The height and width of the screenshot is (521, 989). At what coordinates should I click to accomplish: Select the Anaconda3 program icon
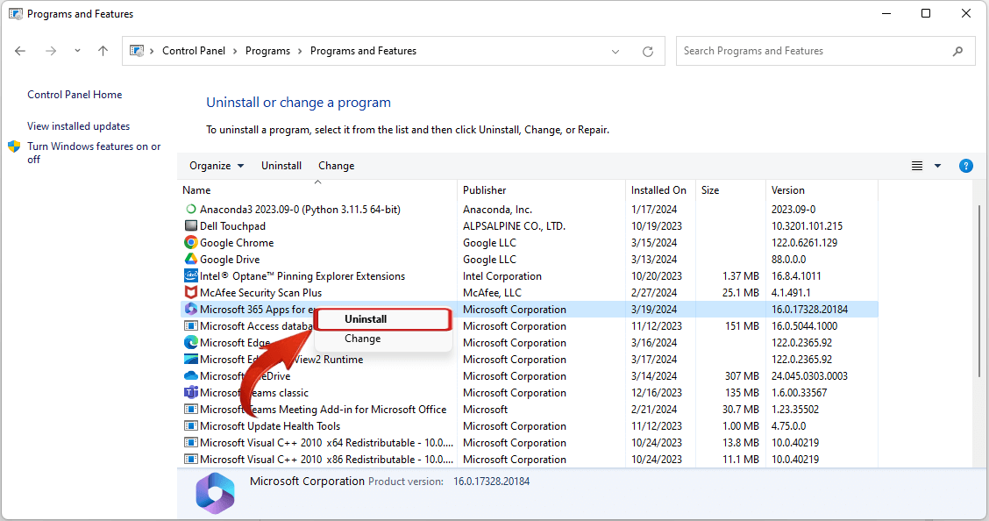192,209
